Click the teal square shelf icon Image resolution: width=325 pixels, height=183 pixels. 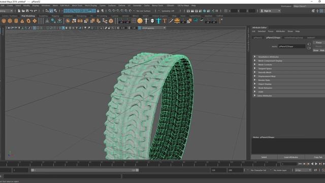pyautogui.click(x=196, y=20)
